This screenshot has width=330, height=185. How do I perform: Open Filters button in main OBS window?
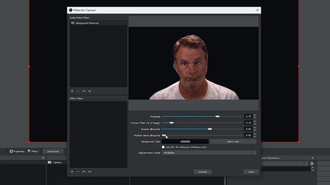click(33, 151)
